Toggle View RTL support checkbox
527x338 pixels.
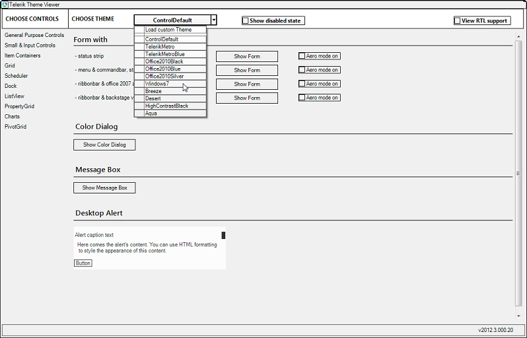[458, 21]
